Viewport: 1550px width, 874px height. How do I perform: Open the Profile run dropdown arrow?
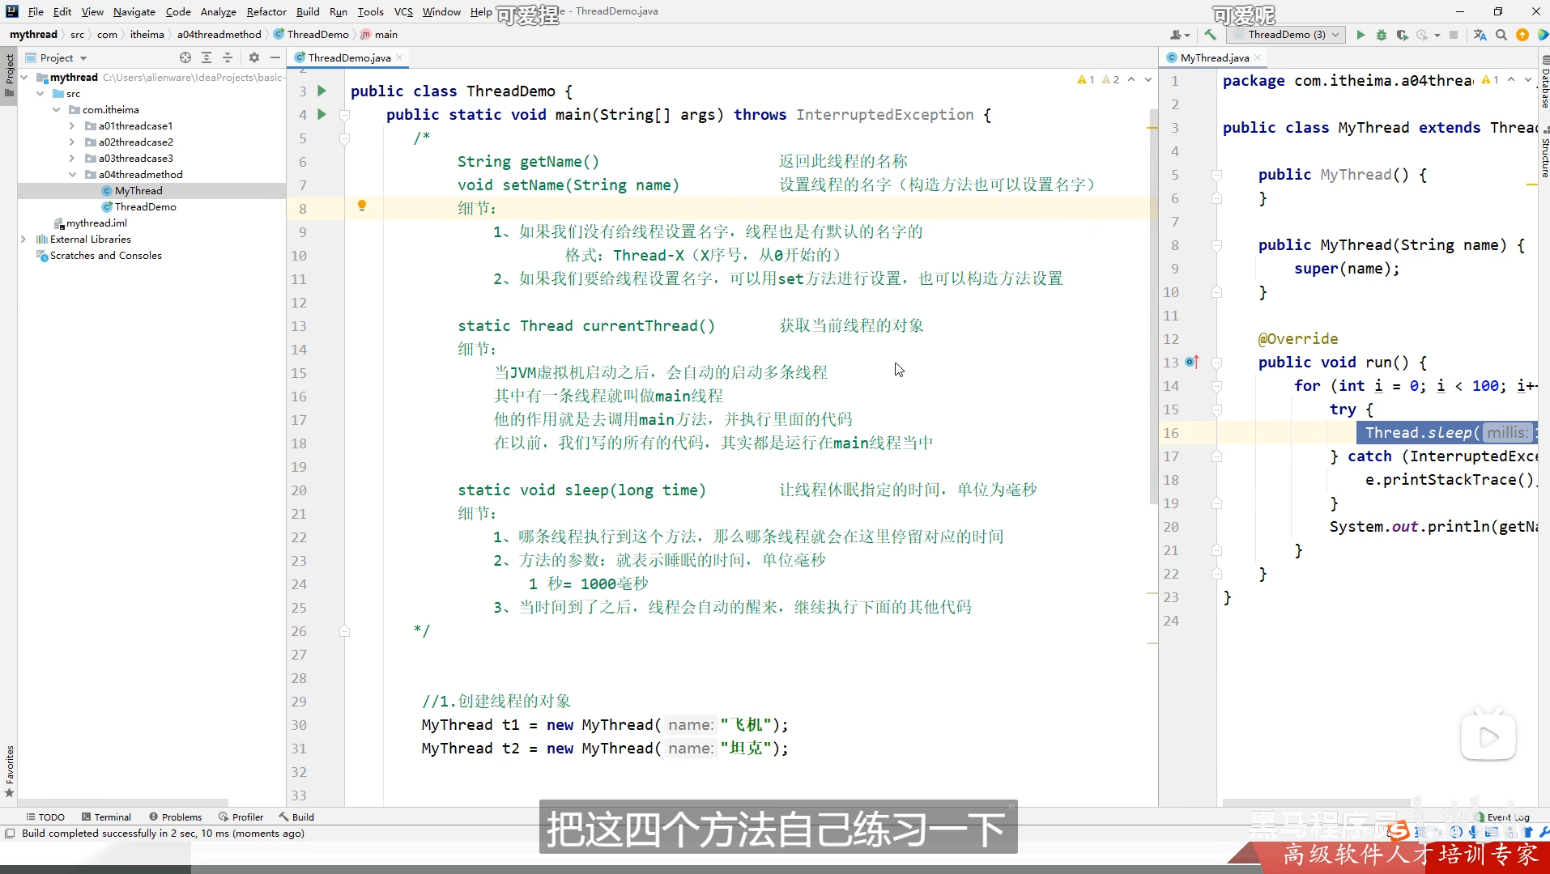(x=1437, y=35)
